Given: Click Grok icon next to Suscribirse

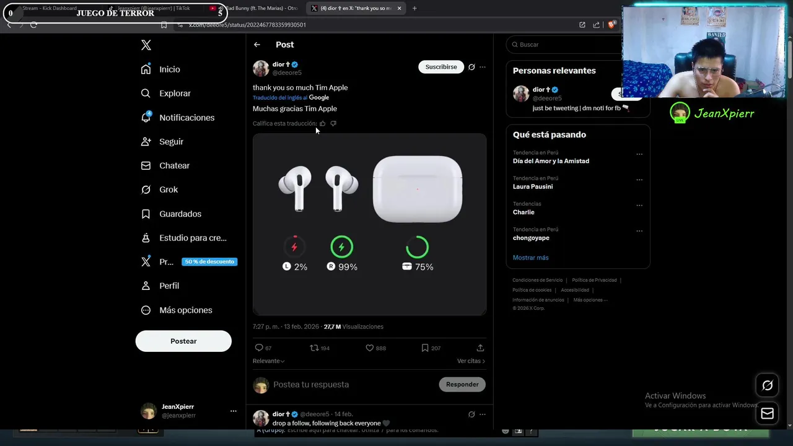Looking at the screenshot, I should [x=471, y=67].
